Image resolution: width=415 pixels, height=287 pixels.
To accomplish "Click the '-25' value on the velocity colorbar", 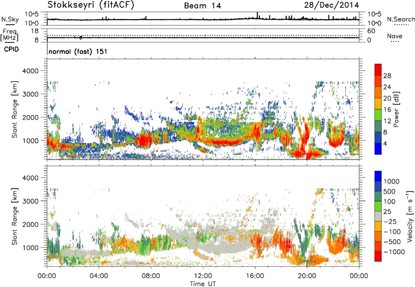I will pos(392,221).
